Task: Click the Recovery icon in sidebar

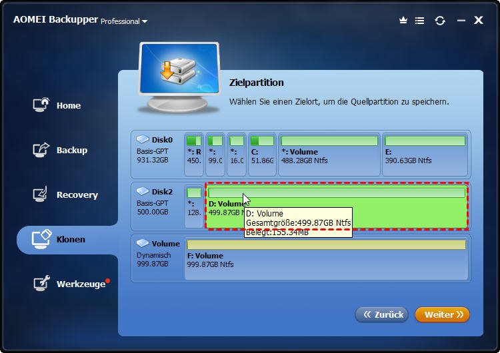Action: (x=41, y=194)
